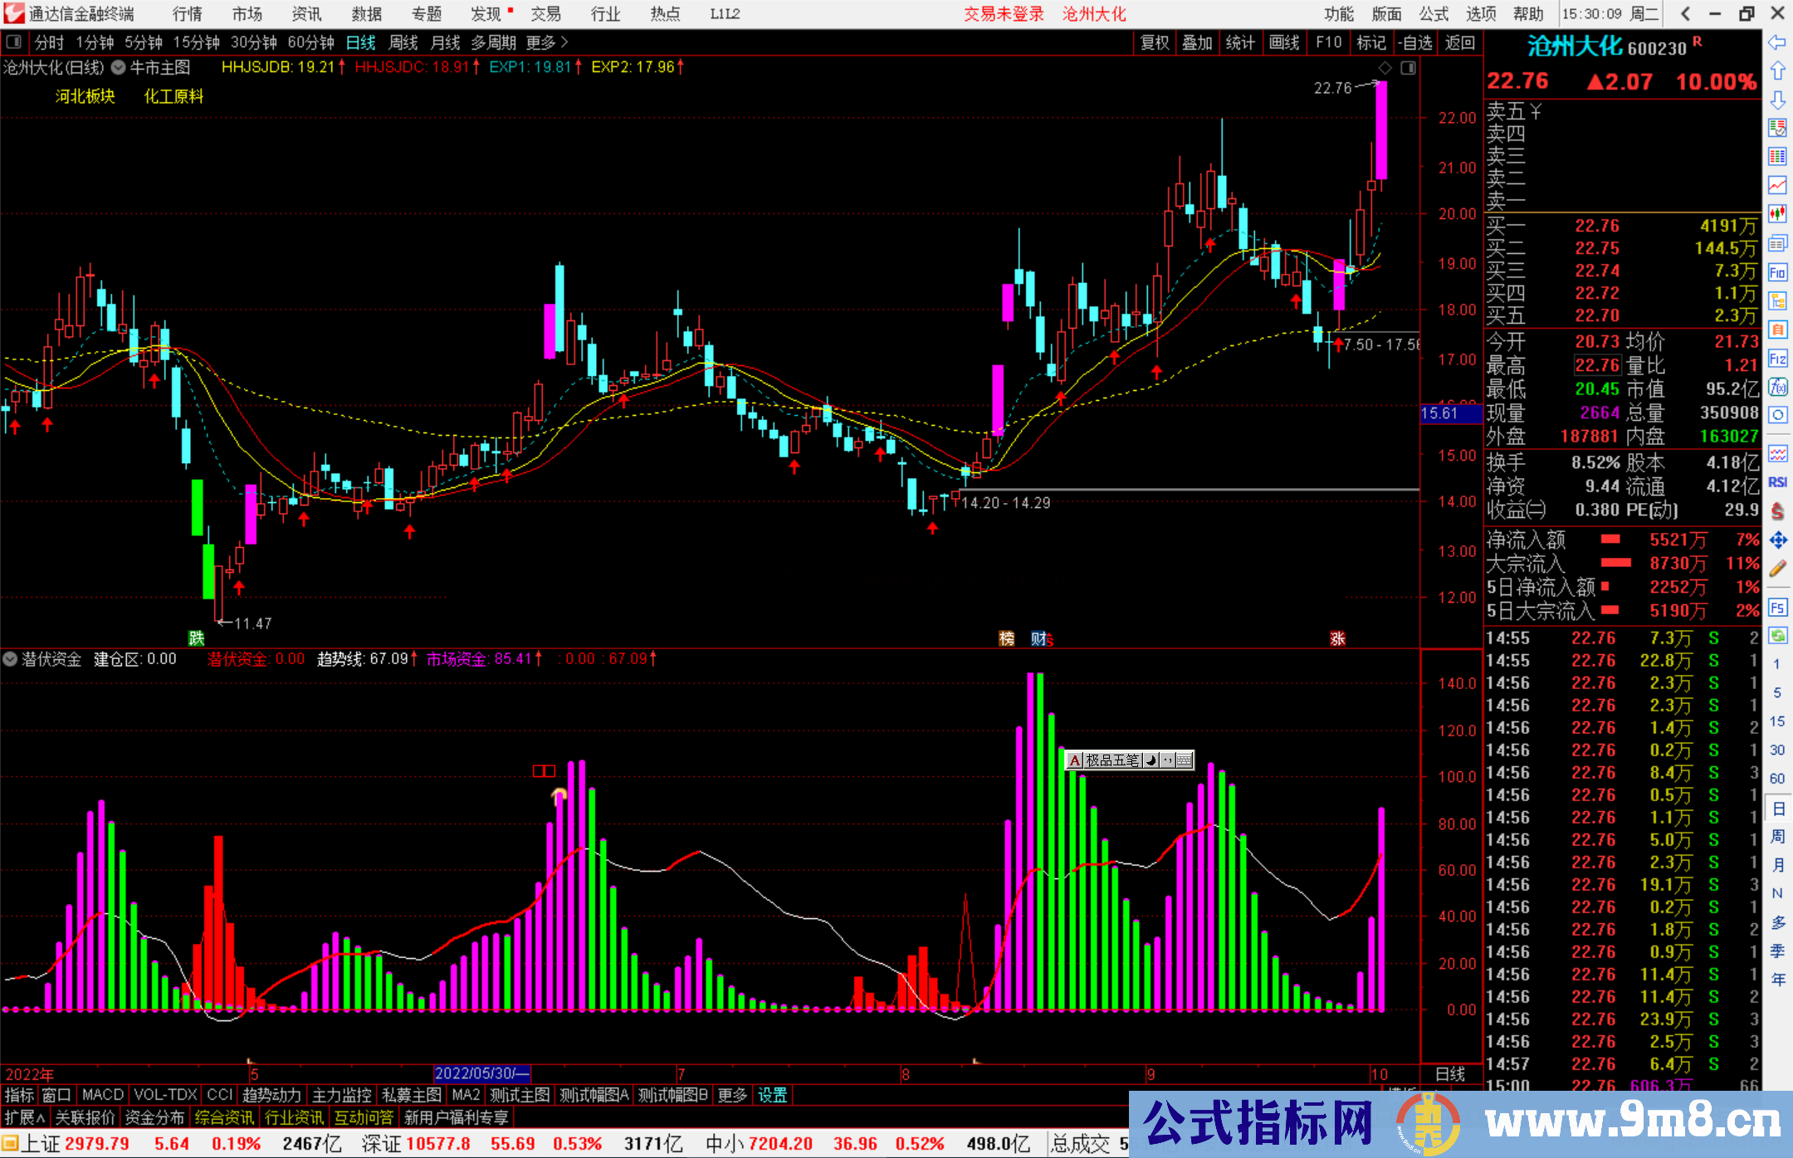Image resolution: width=1793 pixels, height=1158 pixels.
Task: Click the four-way move arrows sidebar icon
Action: (x=1777, y=540)
